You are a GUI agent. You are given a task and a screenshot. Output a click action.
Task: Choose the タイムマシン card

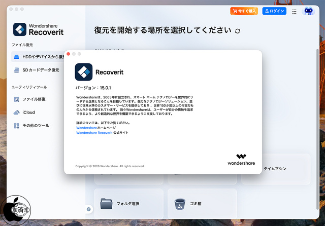(x=286, y=169)
